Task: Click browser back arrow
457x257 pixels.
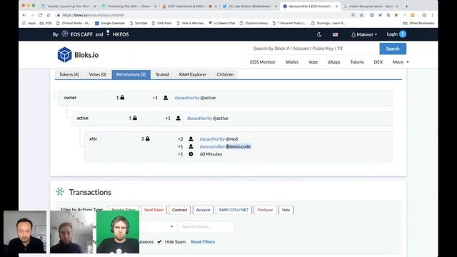Action: (24, 15)
